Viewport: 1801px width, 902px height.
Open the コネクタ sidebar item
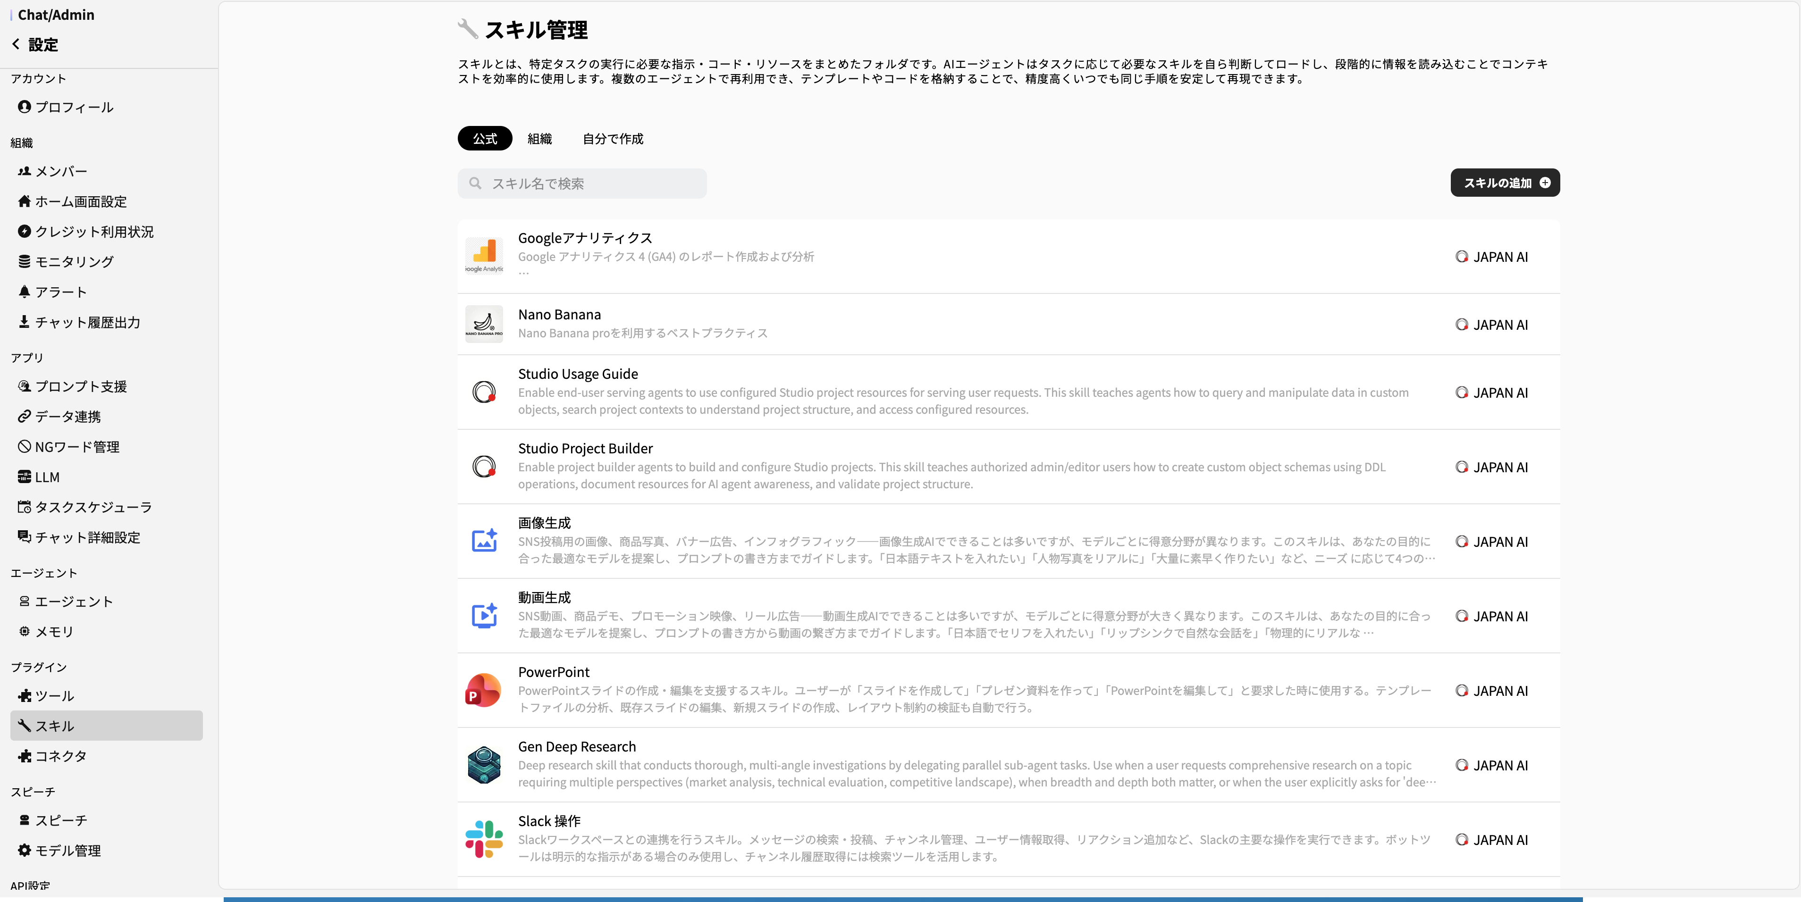61,756
